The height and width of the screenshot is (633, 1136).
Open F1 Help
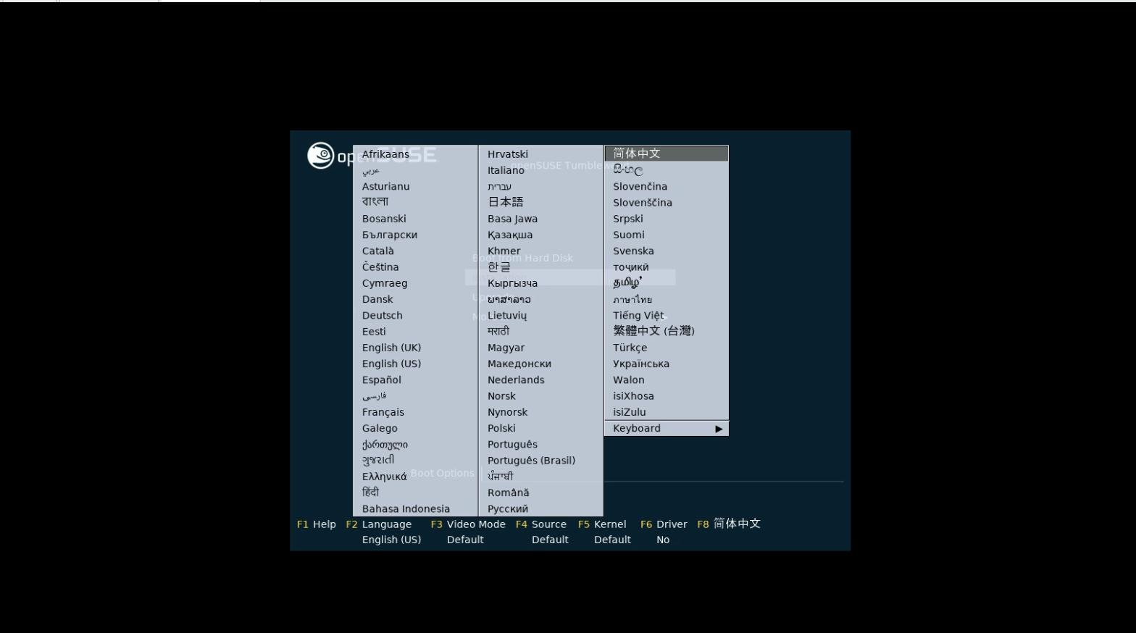(x=317, y=524)
